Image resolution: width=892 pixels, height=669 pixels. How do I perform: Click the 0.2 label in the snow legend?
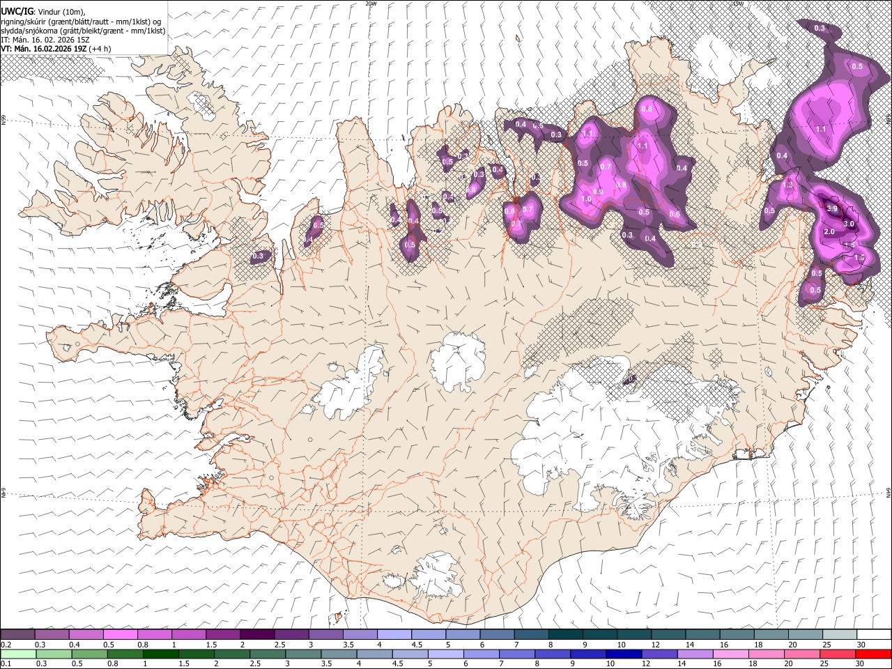[6, 645]
